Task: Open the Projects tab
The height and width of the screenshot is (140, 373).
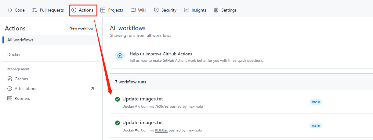Action: 112,10
